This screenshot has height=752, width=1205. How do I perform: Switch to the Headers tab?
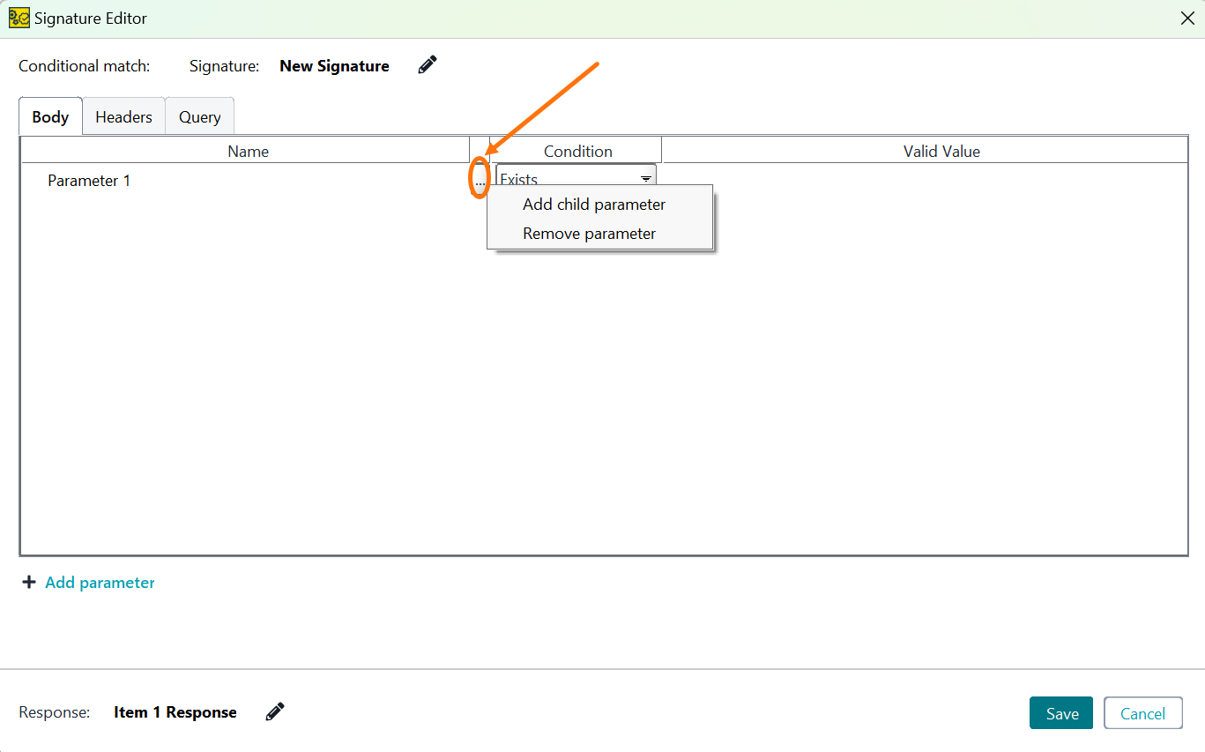pyautogui.click(x=123, y=116)
